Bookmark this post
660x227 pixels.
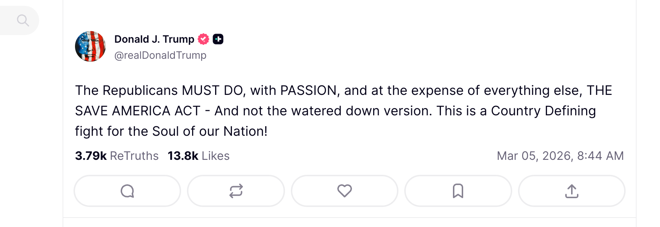(458, 191)
